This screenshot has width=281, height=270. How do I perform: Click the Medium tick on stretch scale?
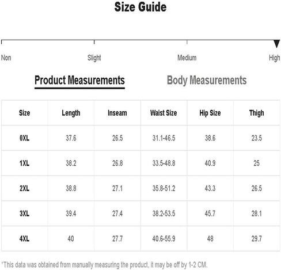187,42
